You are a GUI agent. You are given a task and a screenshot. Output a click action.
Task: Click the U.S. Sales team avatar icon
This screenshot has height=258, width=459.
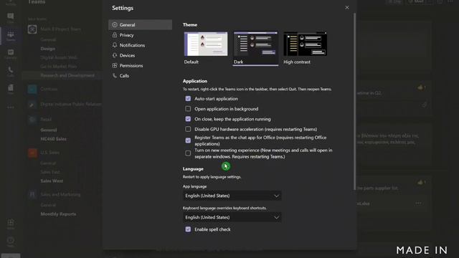pos(32,153)
